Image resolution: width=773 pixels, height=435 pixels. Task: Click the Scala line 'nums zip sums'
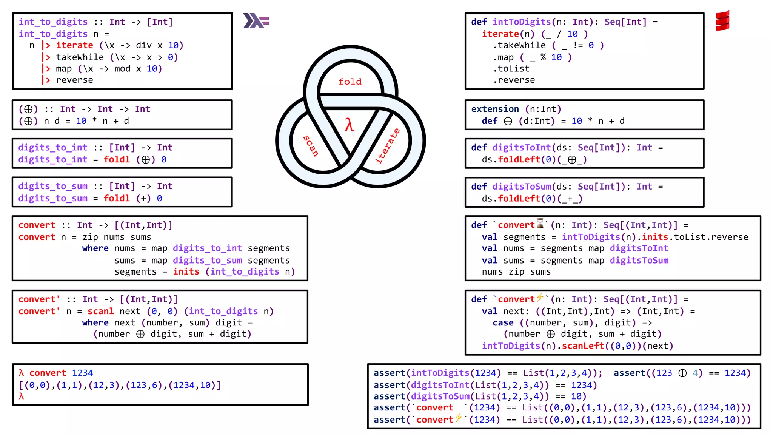516,272
